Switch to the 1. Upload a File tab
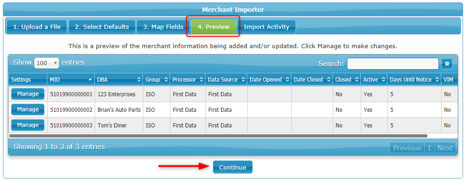Image resolution: width=466 pixels, height=181 pixels. [37, 27]
